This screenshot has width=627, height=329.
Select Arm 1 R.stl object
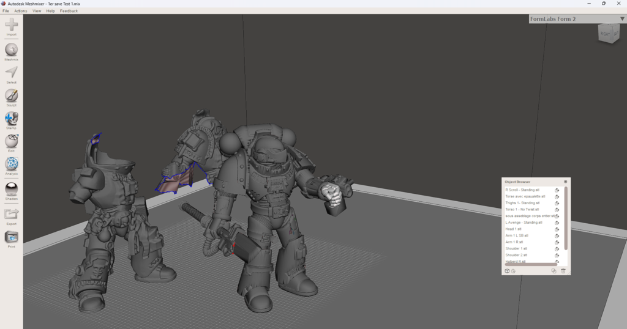click(x=514, y=242)
